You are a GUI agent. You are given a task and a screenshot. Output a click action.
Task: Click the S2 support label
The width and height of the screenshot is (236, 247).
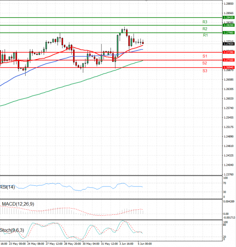(205, 63)
